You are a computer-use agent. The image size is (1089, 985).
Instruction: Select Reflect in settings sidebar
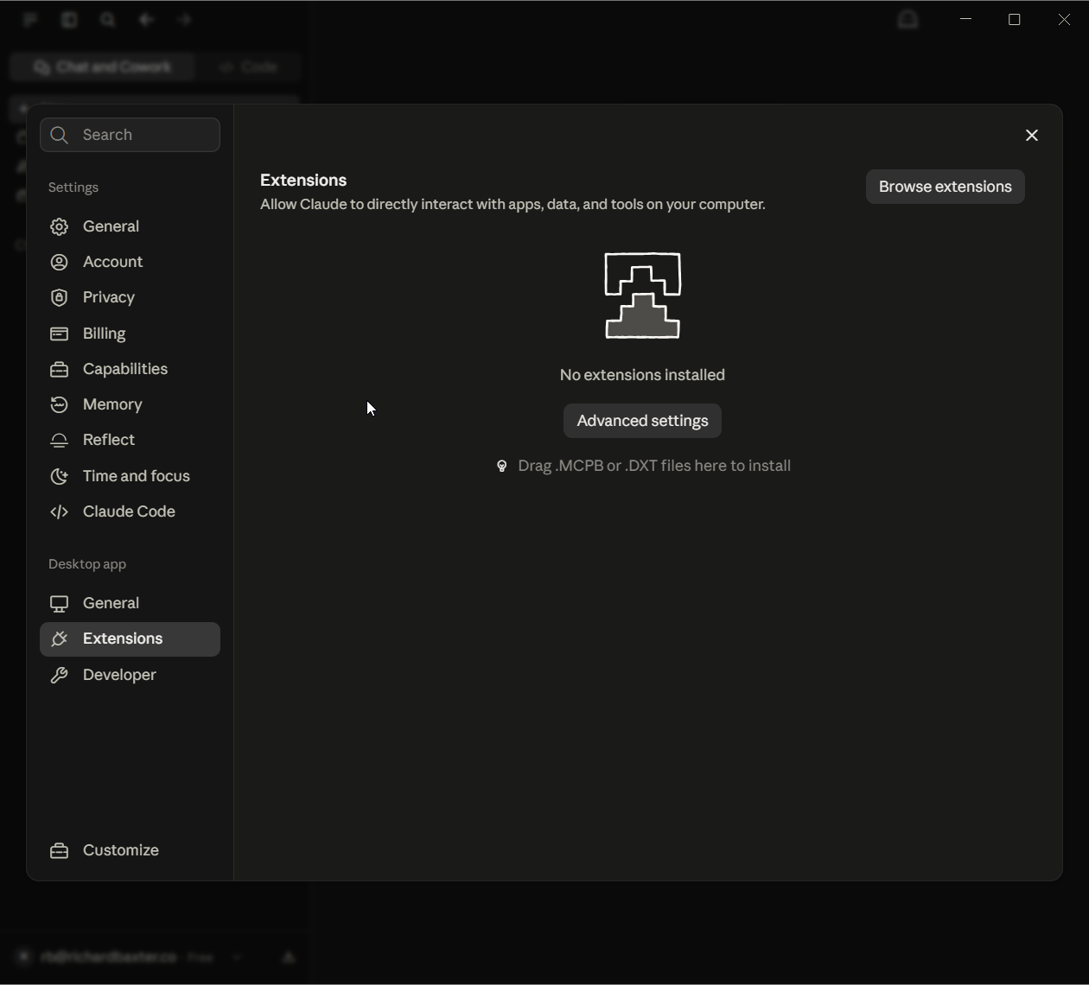[x=130, y=440]
